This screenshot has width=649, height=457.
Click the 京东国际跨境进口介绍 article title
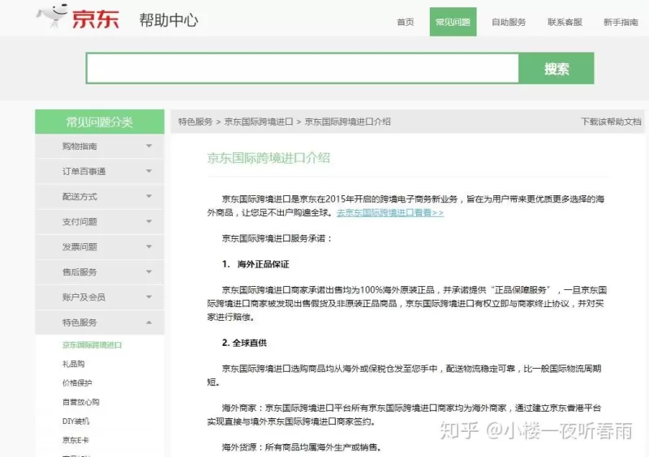269,158
